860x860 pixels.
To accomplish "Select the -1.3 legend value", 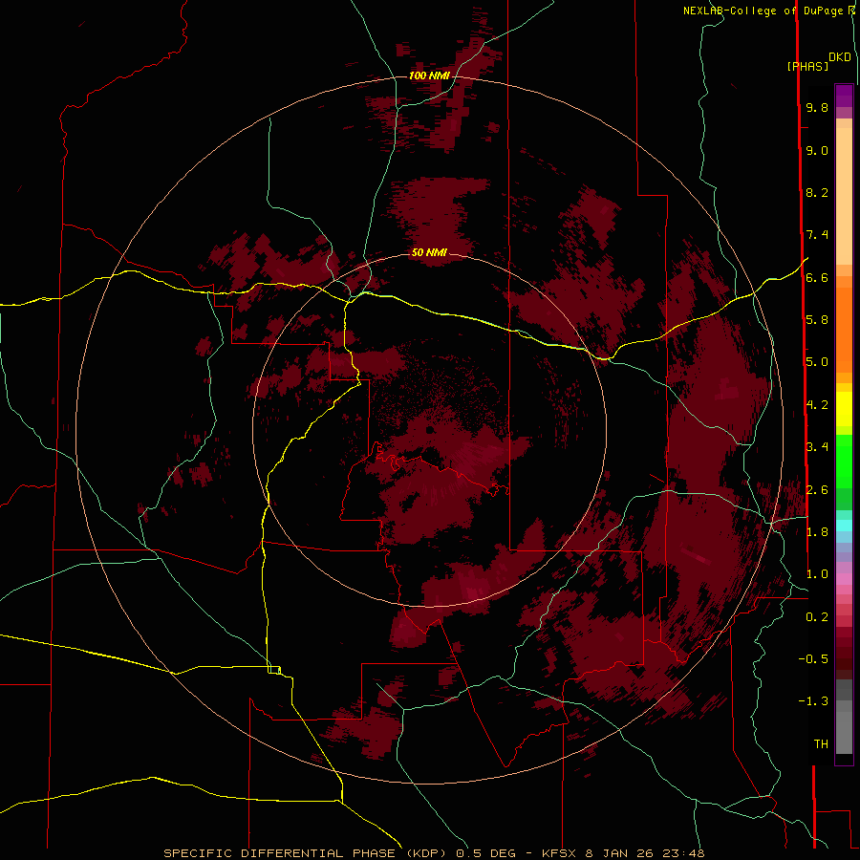I will 813,701.
